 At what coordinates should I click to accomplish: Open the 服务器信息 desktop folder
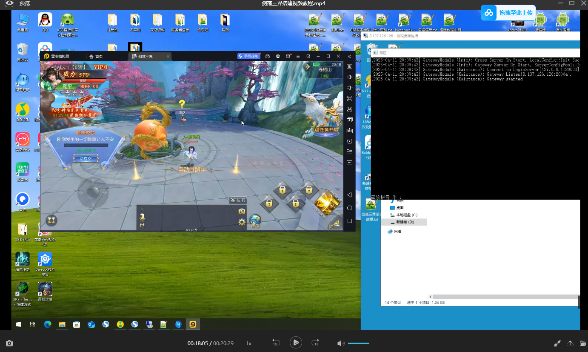pos(180,23)
